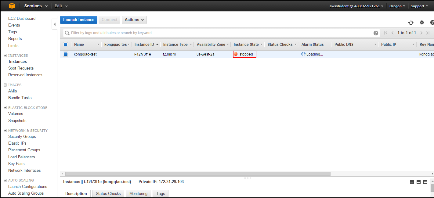Click the Launch Instance button

[x=79, y=20]
